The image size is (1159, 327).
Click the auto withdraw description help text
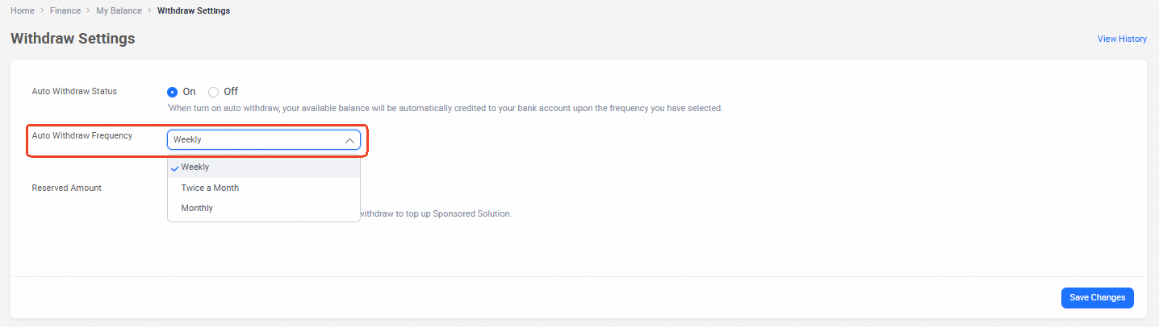[x=444, y=108]
